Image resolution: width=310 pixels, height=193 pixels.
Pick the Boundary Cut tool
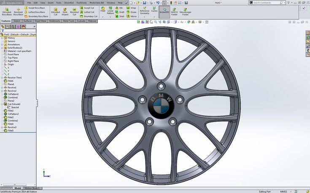click(x=89, y=16)
